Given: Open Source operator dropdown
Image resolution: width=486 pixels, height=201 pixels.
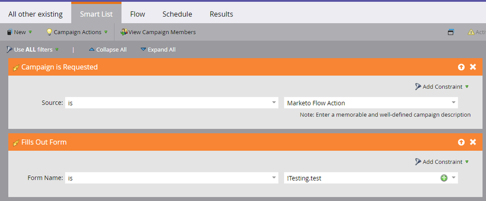Looking at the screenshot, I should coord(274,103).
